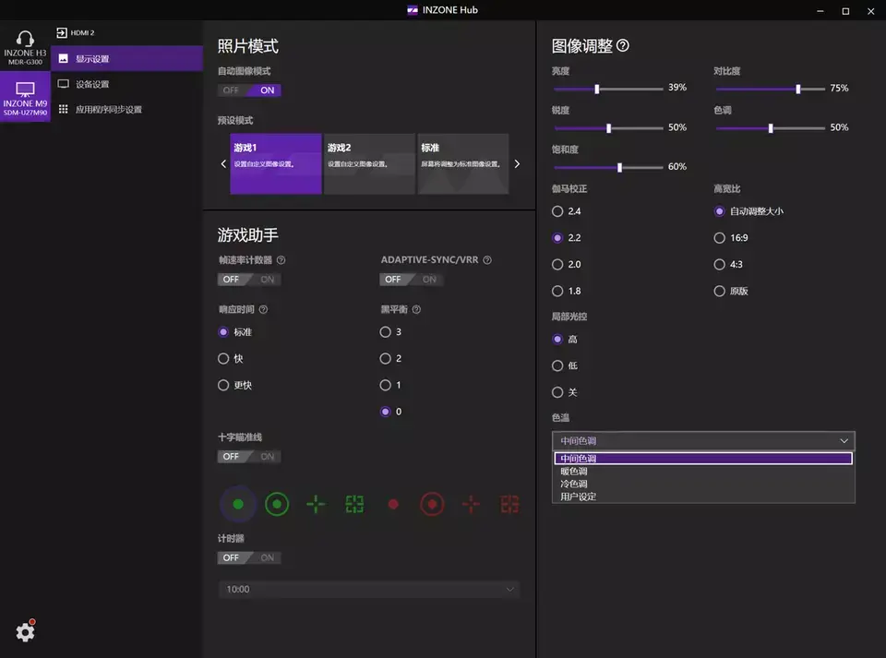Click the 亮度 brightness slider
886x658 pixels.
click(x=608, y=89)
